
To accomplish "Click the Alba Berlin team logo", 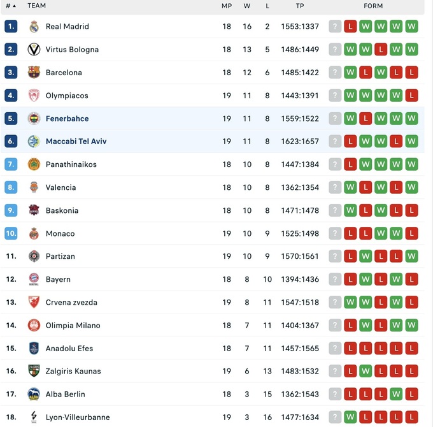I will pyautogui.click(x=34, y=394).
